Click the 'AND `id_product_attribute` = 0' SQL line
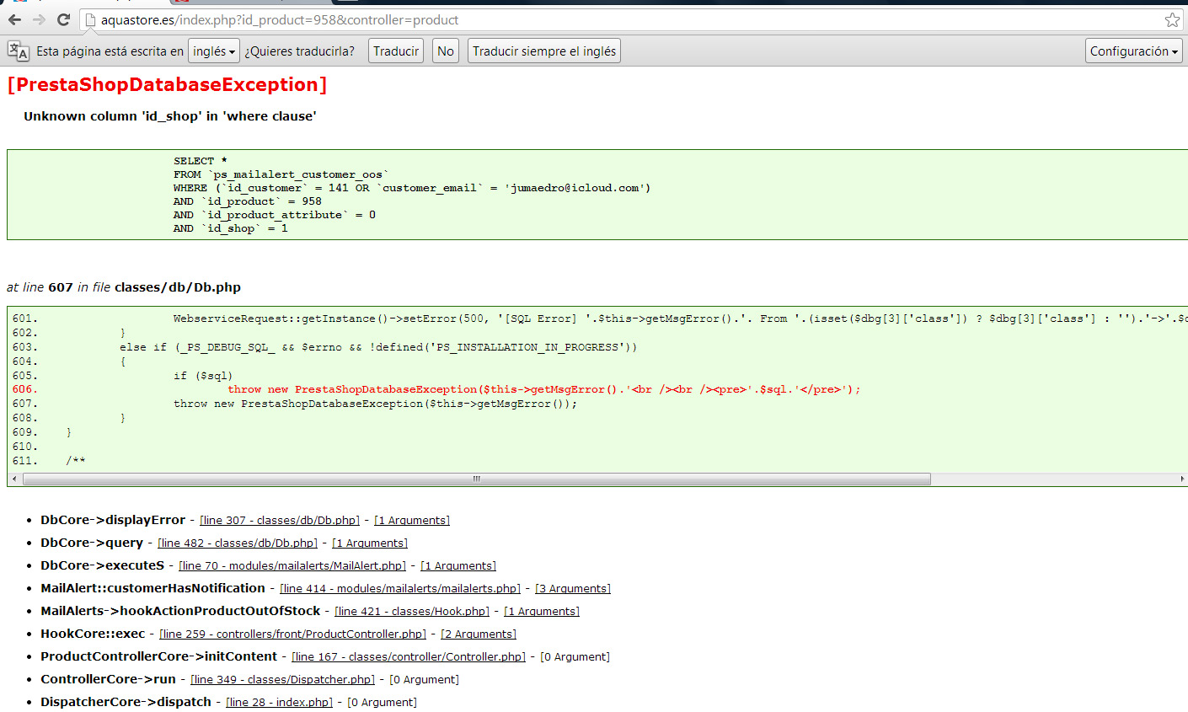The height and width of the screenshot is (712, 1188). [275, 215]
